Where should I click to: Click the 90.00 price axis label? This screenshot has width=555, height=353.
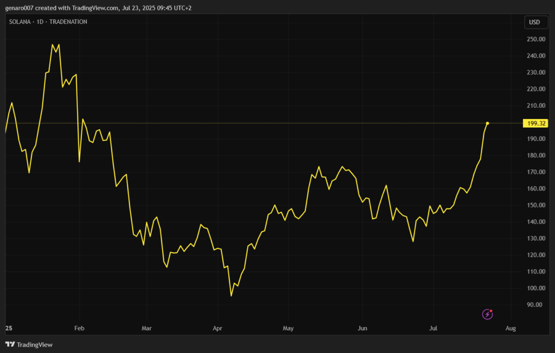535,305
